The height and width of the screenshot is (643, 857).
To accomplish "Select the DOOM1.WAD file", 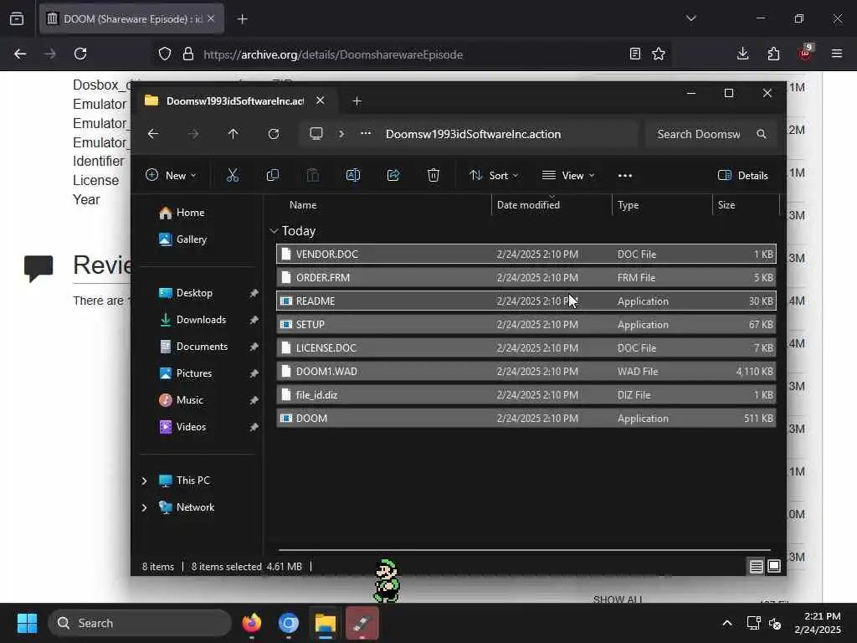I will coord(526,372).
